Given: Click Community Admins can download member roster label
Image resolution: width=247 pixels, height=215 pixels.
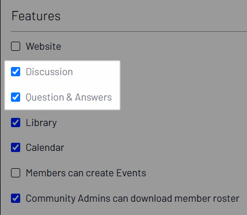Looking at the screenshot, I should (133, 198).
